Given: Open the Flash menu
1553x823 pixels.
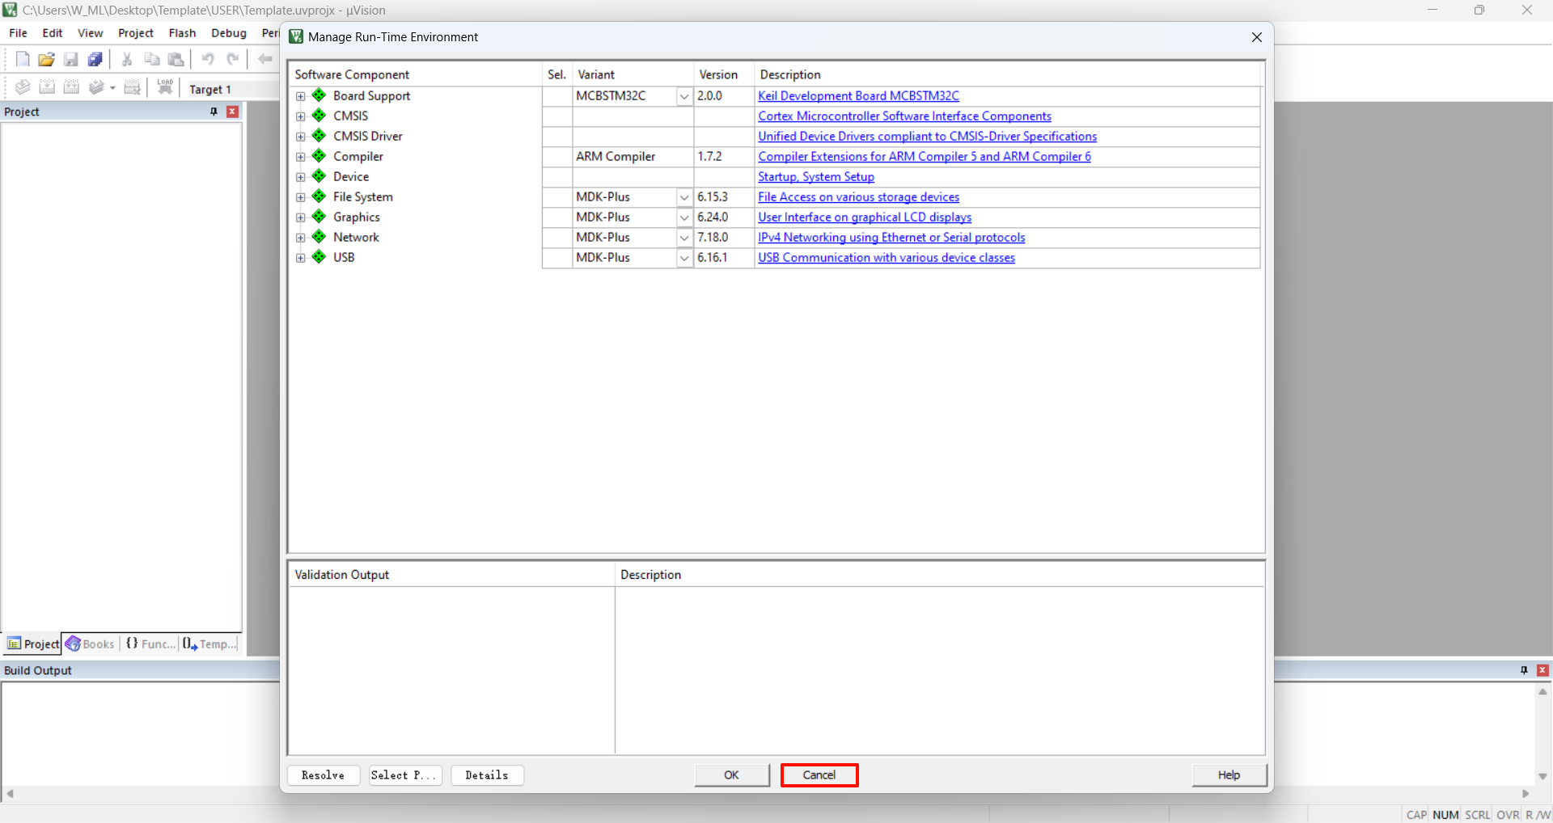Looking at the screenshot, I should coord(182,33).
